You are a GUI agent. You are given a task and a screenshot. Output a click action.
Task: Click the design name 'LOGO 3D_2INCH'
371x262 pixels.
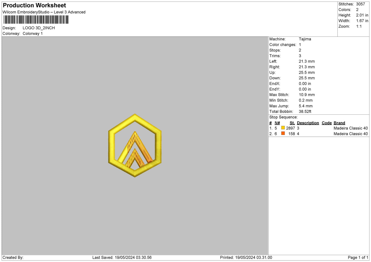(x=39, y=28)
